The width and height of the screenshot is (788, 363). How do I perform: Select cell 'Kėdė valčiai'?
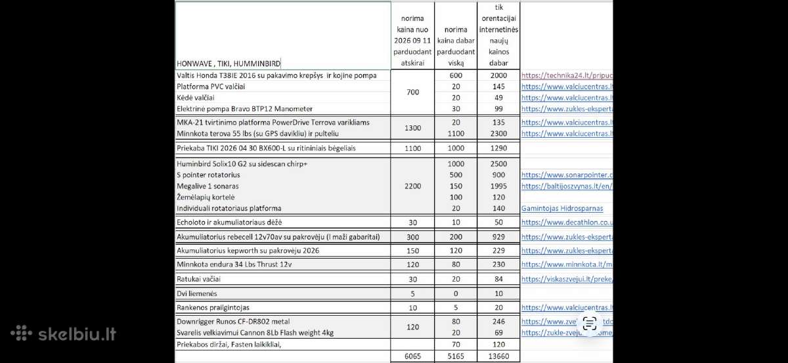283,98
